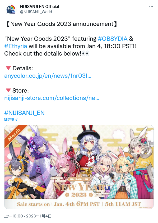Click the red triangle beside Details
158x223 pixels.
(x=8, y=68)
